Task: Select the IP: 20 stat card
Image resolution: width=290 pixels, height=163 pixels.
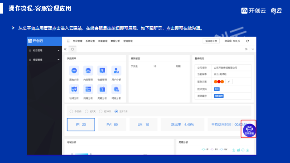Action: pyautogui.click(x=81, y=125)
